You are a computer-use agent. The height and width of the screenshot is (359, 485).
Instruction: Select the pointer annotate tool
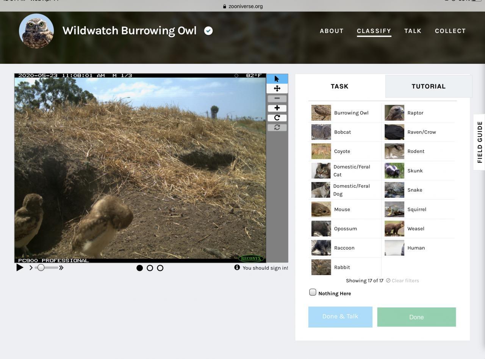277,79
